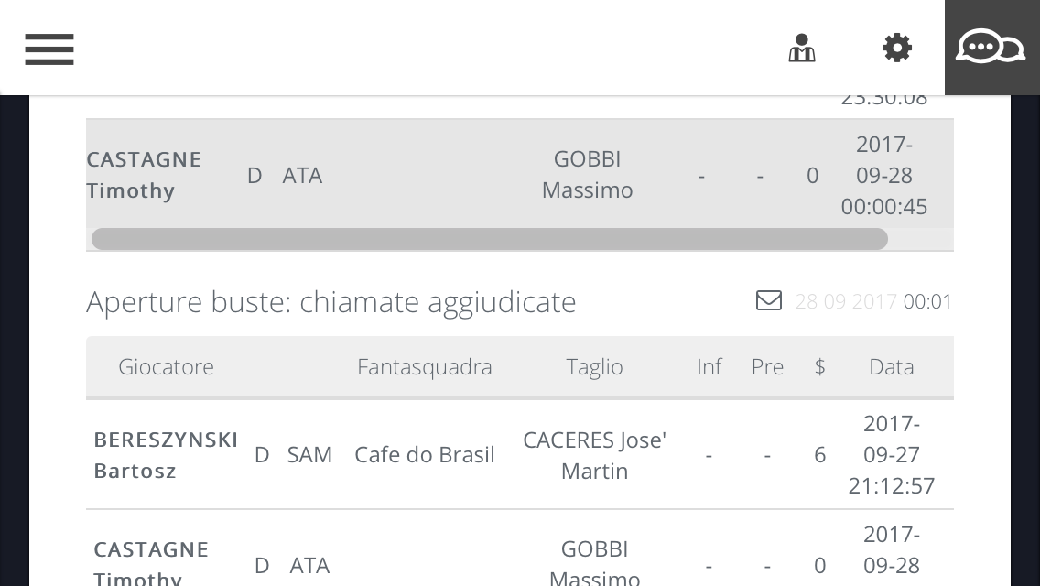Select CACERES Jose' Martin in Taglio column

click(x=594, y=454)
